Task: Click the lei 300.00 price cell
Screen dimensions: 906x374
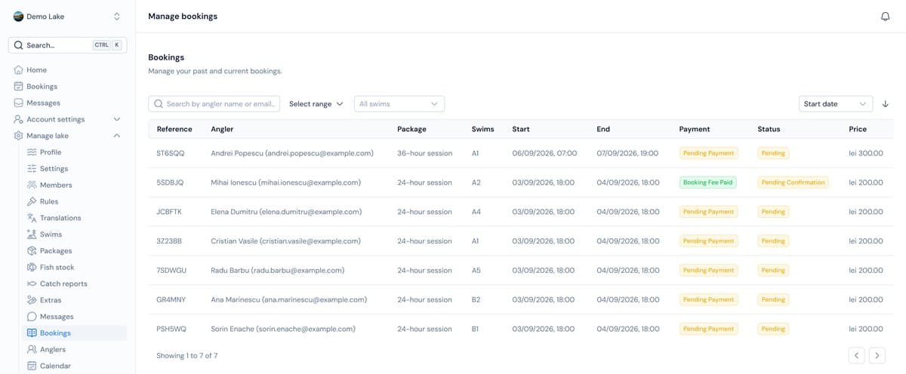Action: (866, 153)
